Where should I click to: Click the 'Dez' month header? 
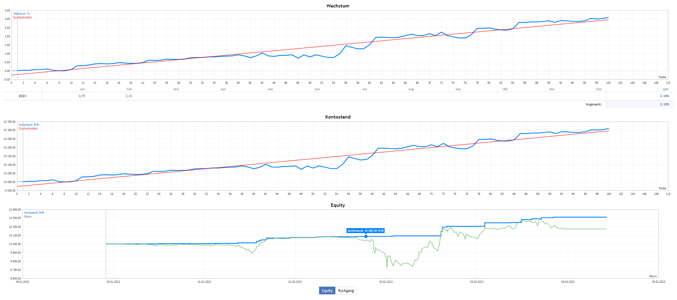coord(599,89)
